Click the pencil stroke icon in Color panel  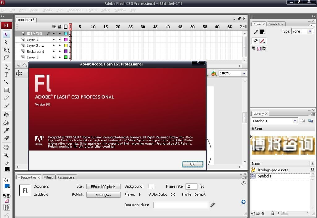[x=256, y=32]
